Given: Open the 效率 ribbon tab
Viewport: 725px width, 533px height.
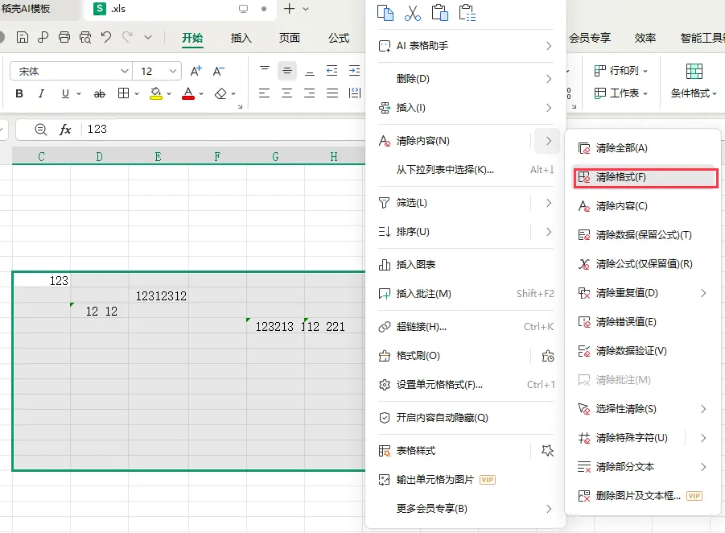Looking at the screenshot, I should [x=645, y=38].
